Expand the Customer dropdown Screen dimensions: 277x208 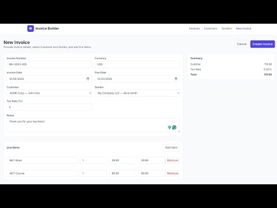(49, 93)
